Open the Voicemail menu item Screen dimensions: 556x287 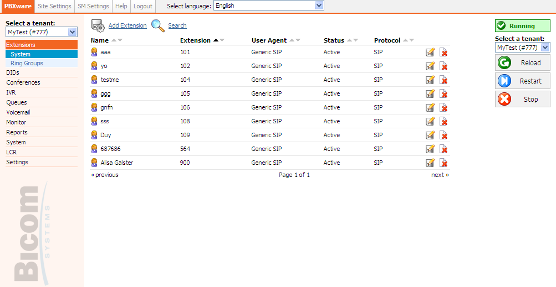[18, 112]
